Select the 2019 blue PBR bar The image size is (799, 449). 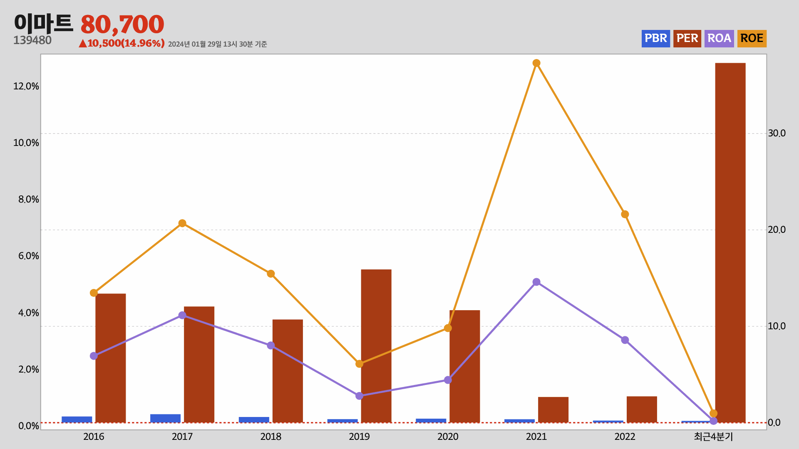coord(342,421)
